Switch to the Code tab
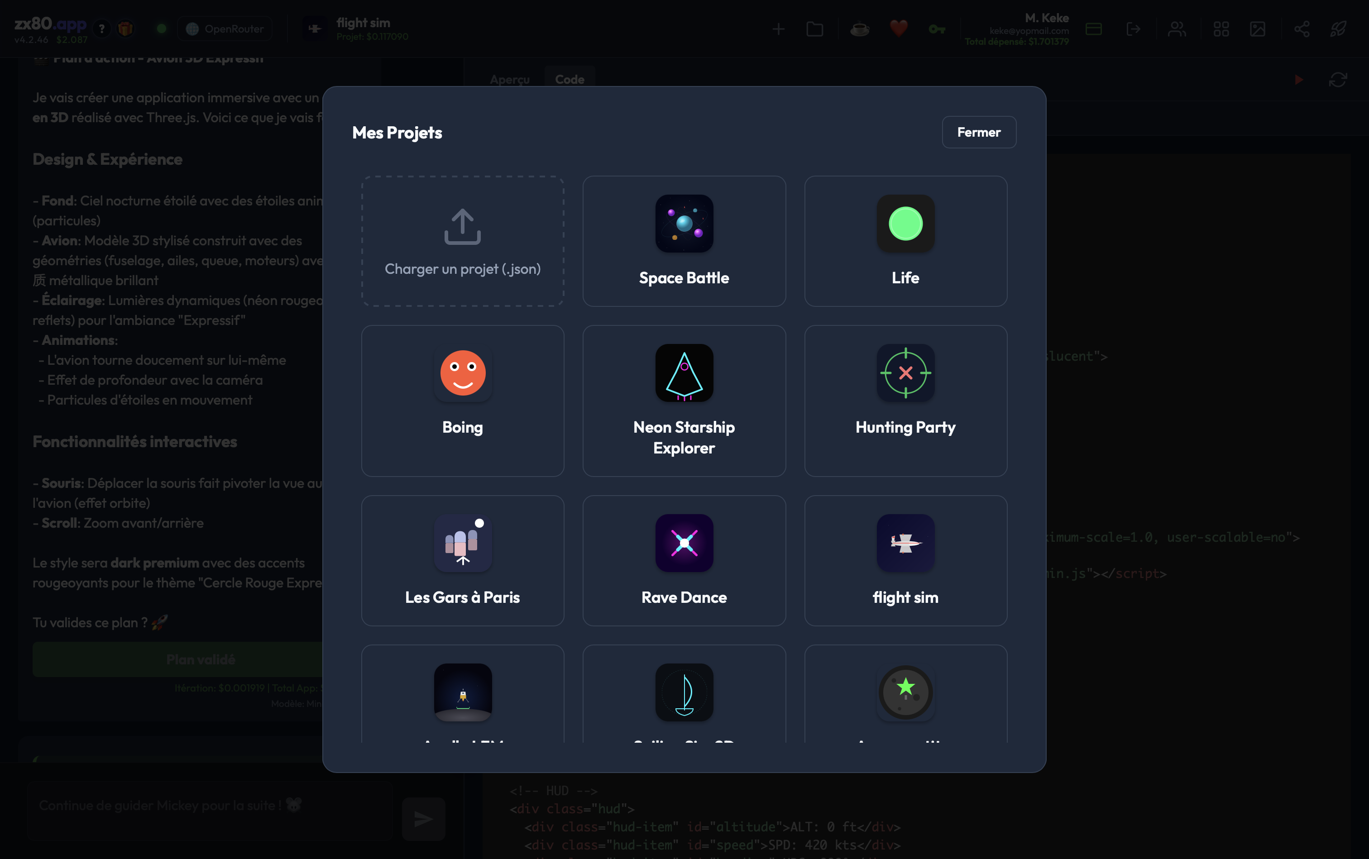 (570, 80)
